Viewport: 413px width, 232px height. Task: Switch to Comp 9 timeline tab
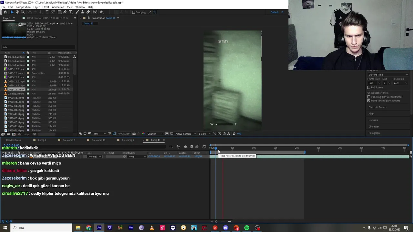point(42,140)
